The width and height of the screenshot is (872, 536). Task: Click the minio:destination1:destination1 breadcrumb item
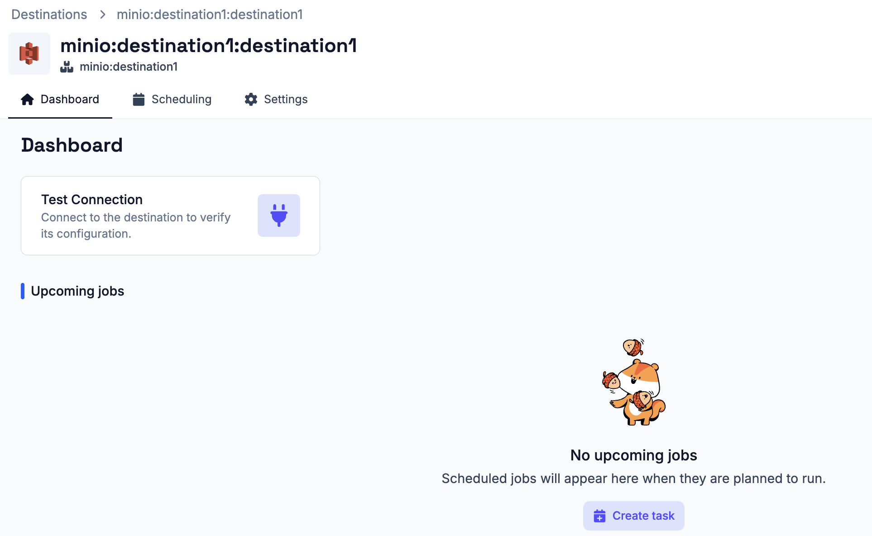point(210,14)
